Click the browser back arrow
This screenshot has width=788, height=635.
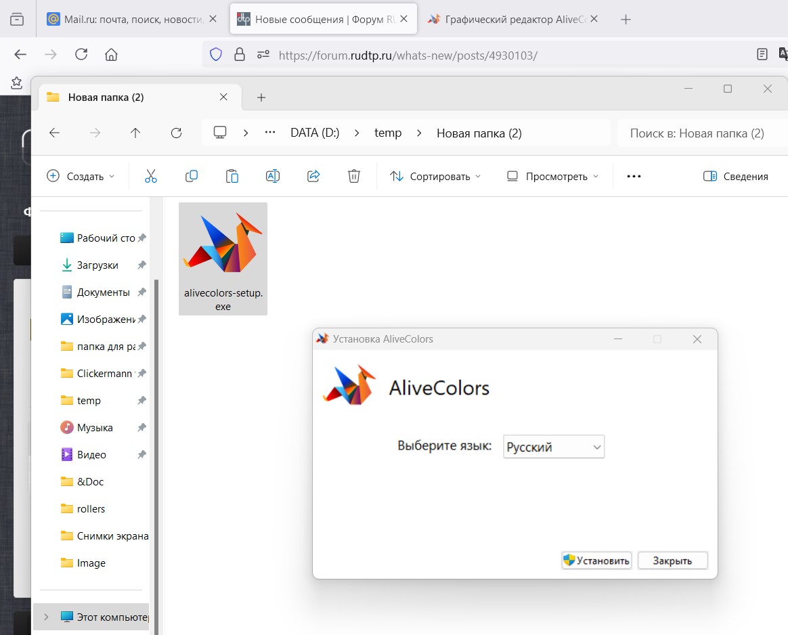[20, 54]
